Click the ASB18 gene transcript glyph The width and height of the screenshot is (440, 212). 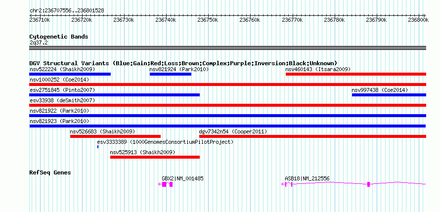(353, 184)
